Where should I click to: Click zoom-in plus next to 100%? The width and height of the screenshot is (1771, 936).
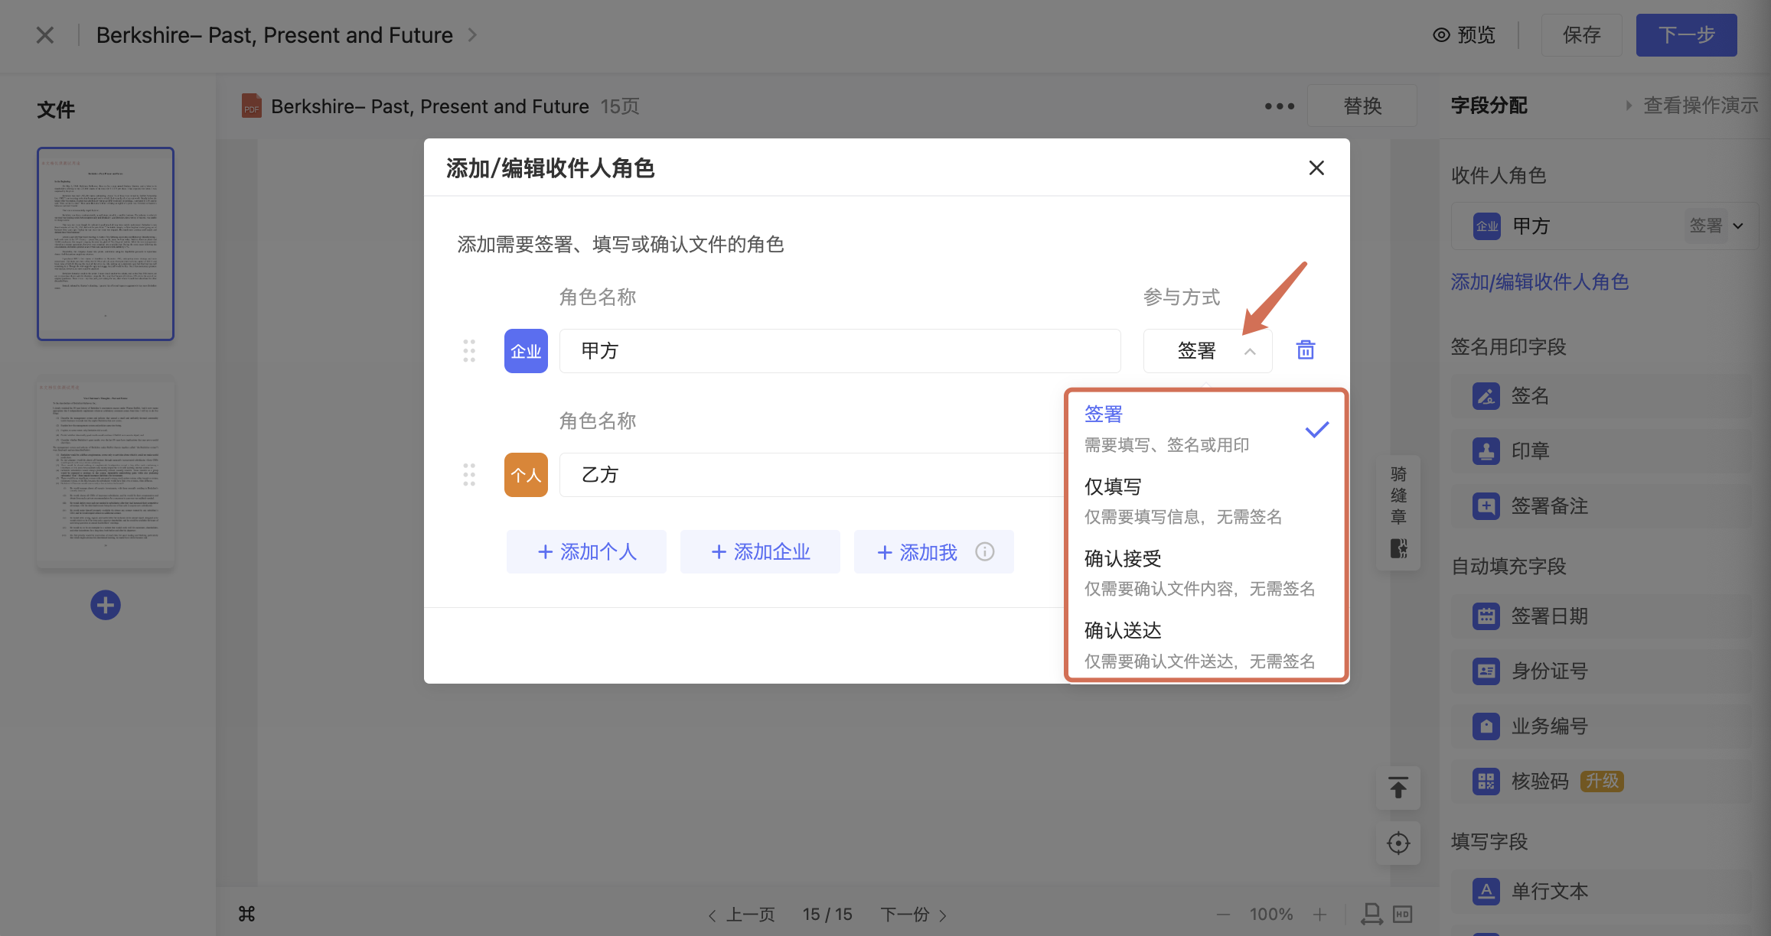point(1320,915)
